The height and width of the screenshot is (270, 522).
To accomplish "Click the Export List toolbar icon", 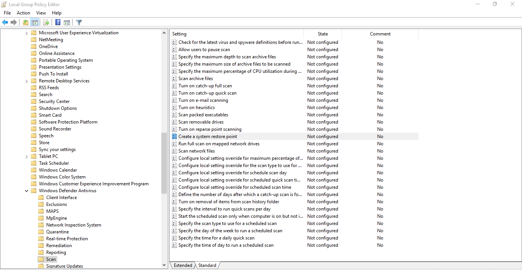I will coord(46,22).
